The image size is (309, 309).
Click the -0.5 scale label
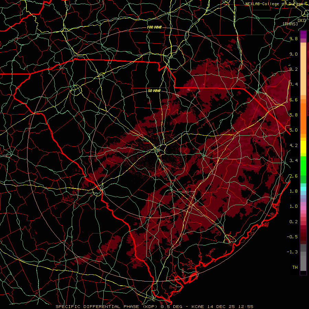(x=292, y=237)
